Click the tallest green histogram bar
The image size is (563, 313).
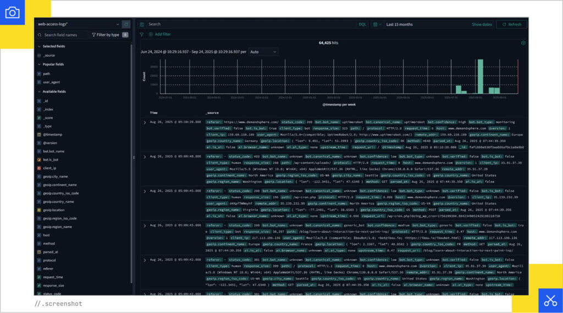click(x=480, y=76)
